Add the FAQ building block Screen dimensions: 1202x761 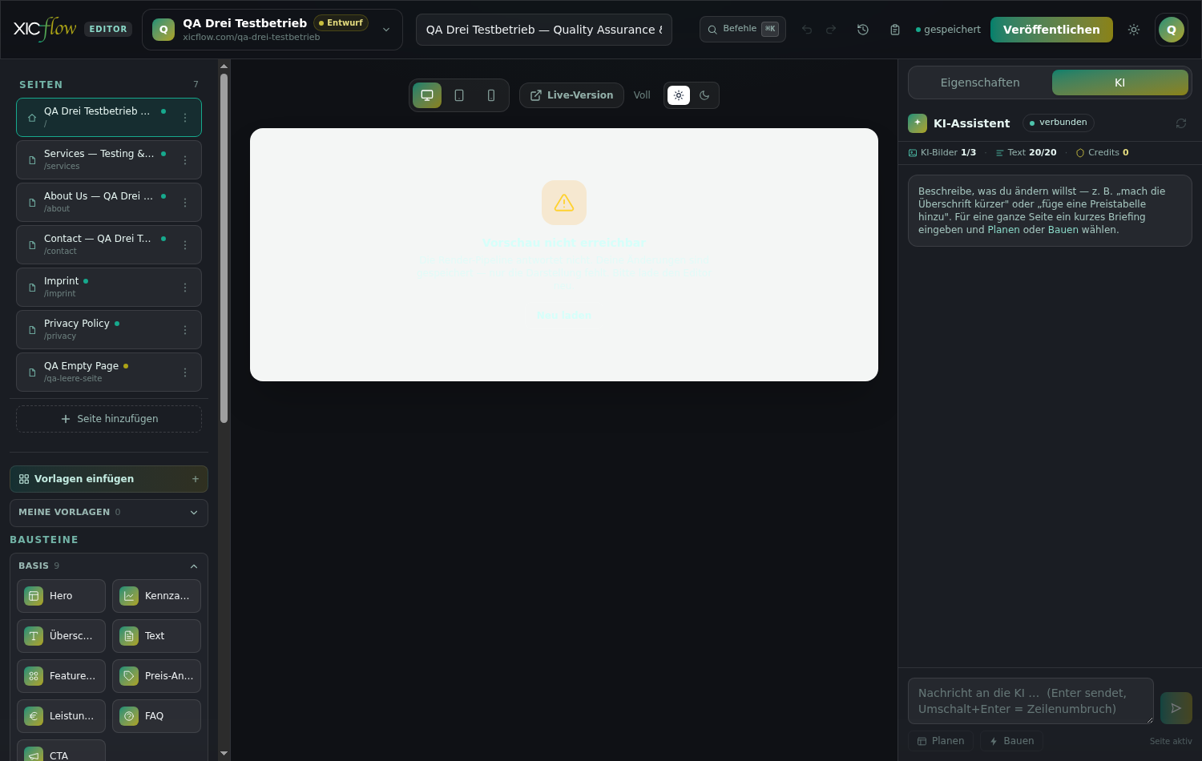pos(156,716)
